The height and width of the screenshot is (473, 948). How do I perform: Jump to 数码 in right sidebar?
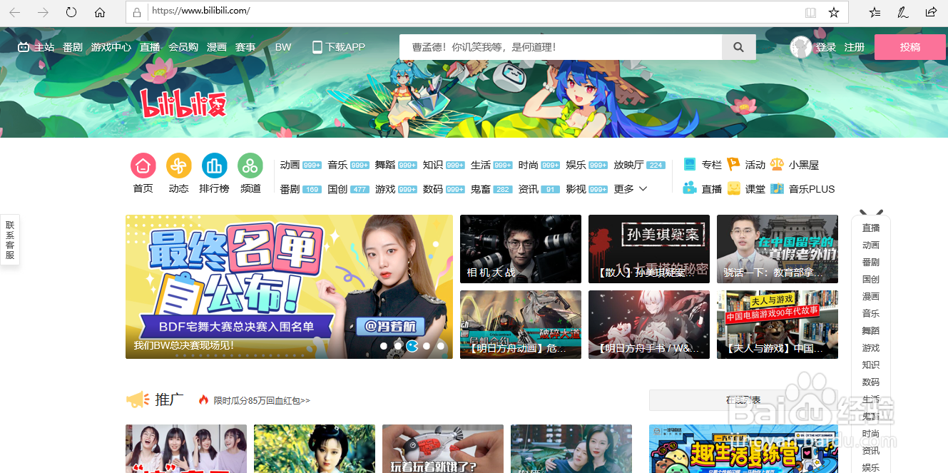(871, 382)
